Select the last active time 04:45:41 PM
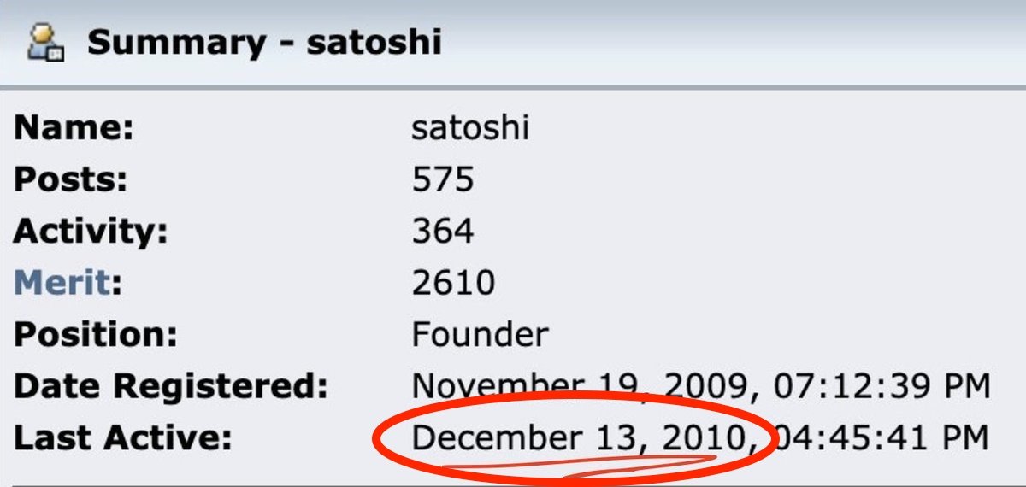 882,438
